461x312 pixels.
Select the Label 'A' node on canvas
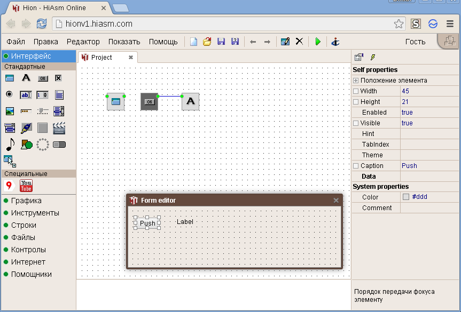coord(191,101)
